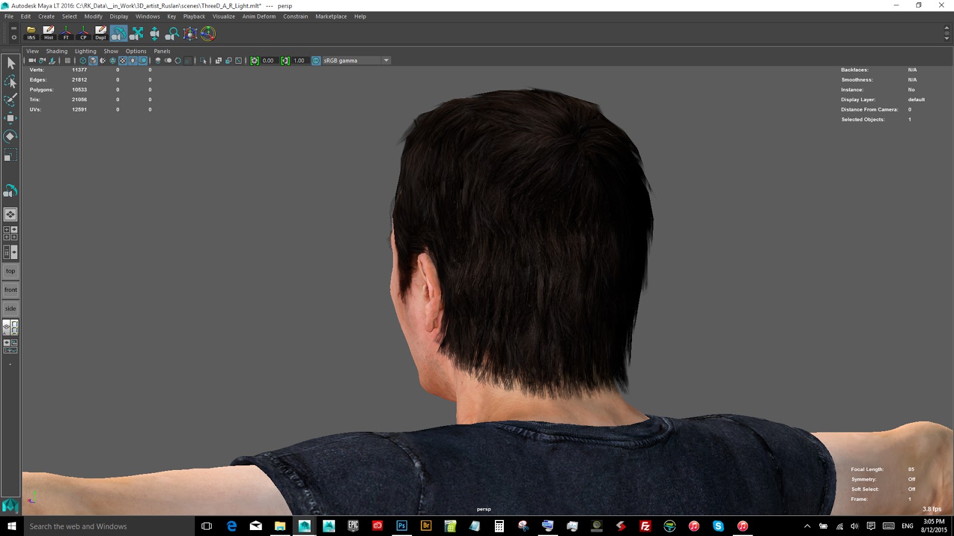
Task: Toggle the grid display in the viewport
Action: tap(68, 60)
